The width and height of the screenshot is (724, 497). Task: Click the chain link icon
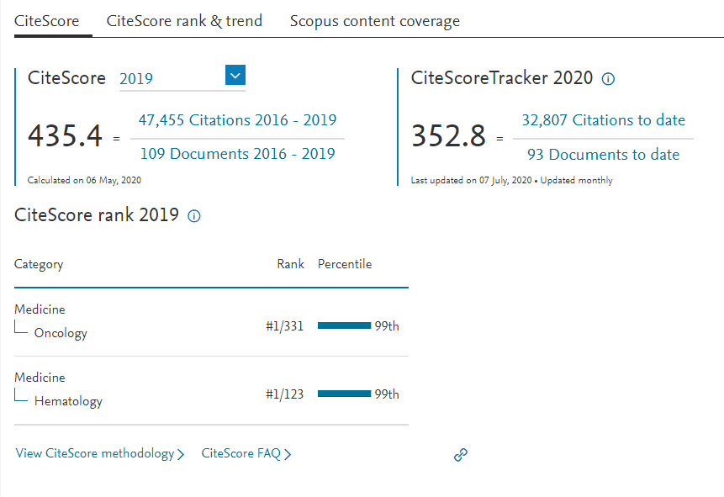(x=460, y=455)
